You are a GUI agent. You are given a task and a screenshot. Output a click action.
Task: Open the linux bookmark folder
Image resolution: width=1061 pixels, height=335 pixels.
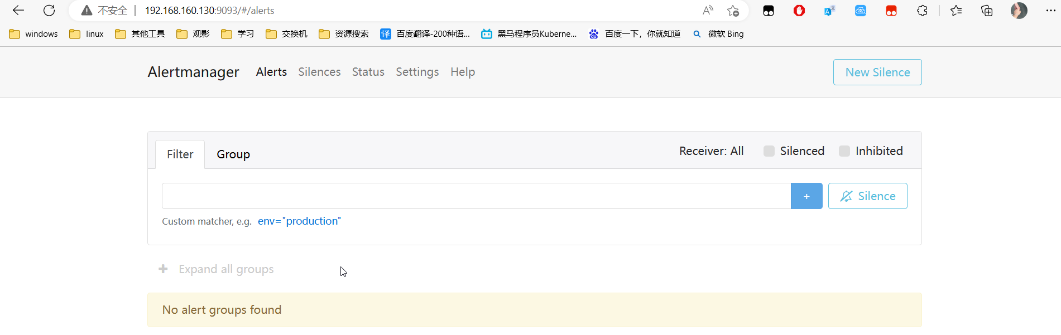87,34
